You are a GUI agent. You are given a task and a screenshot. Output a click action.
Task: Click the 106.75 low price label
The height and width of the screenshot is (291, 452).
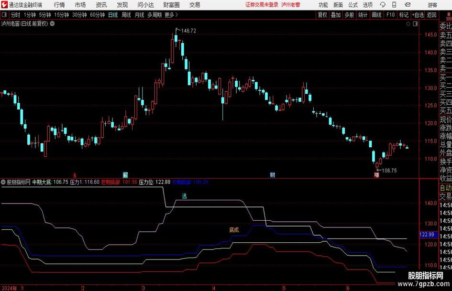coord(389,171)
